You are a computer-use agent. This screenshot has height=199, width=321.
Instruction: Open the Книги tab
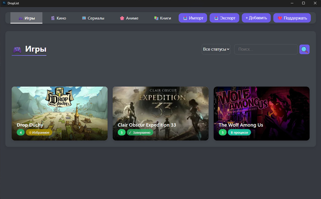tap(162, 18)
